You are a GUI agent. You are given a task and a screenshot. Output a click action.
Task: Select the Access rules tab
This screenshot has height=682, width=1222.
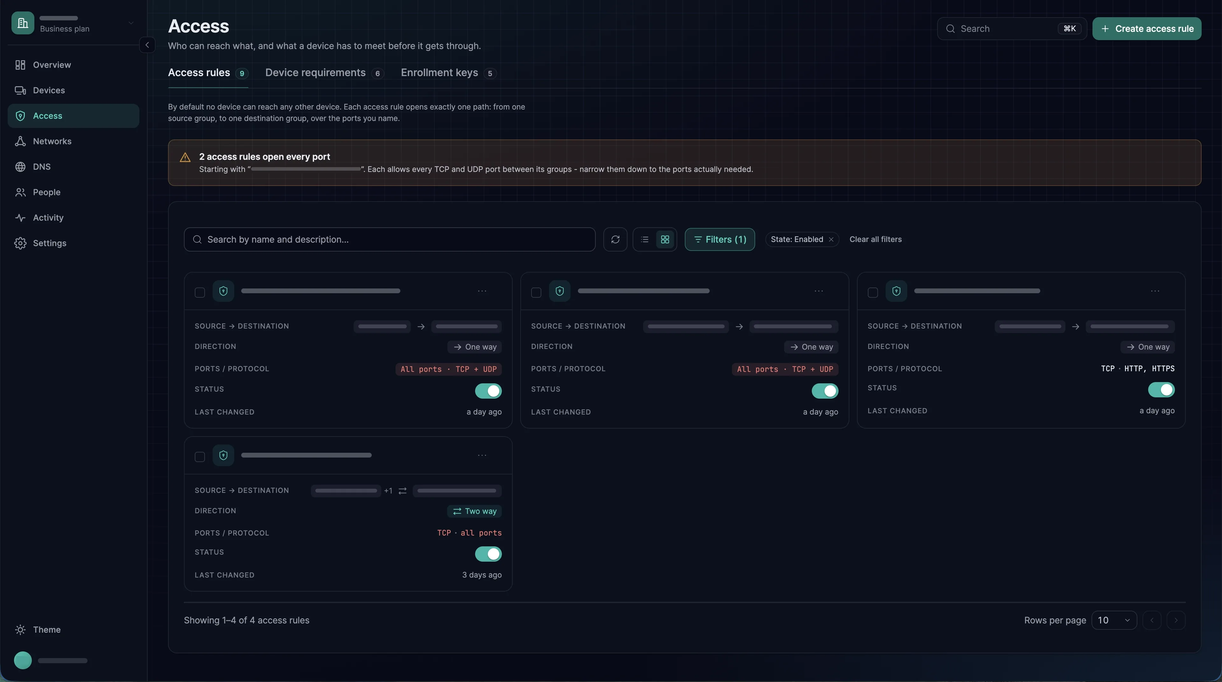click(x=208, y=73)
